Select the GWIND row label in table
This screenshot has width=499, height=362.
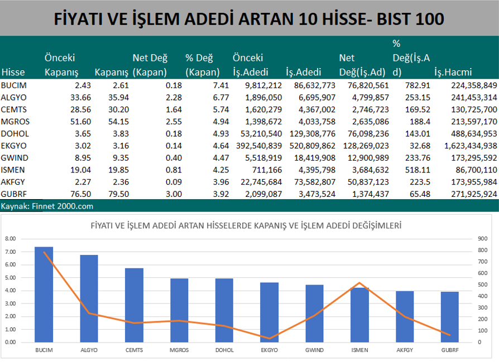(15, 158)
